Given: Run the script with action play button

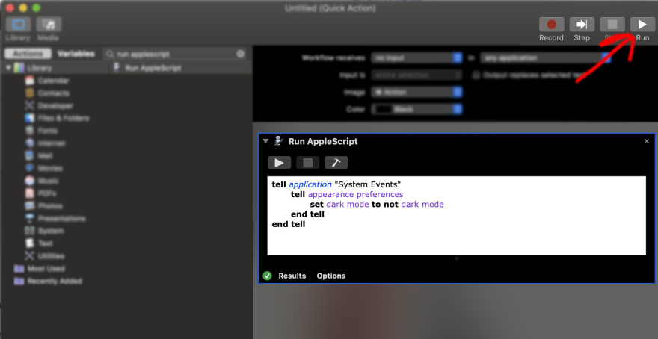Looking at the screenshot, I should [279, 163].
